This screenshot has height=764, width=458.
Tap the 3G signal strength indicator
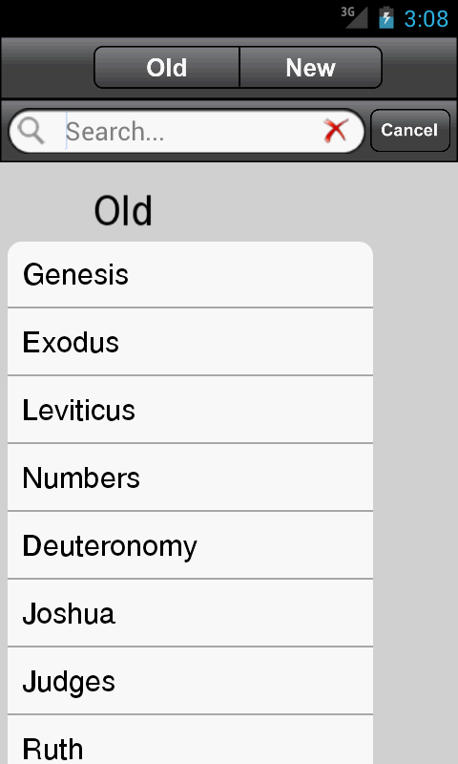[x=354, y=17]
